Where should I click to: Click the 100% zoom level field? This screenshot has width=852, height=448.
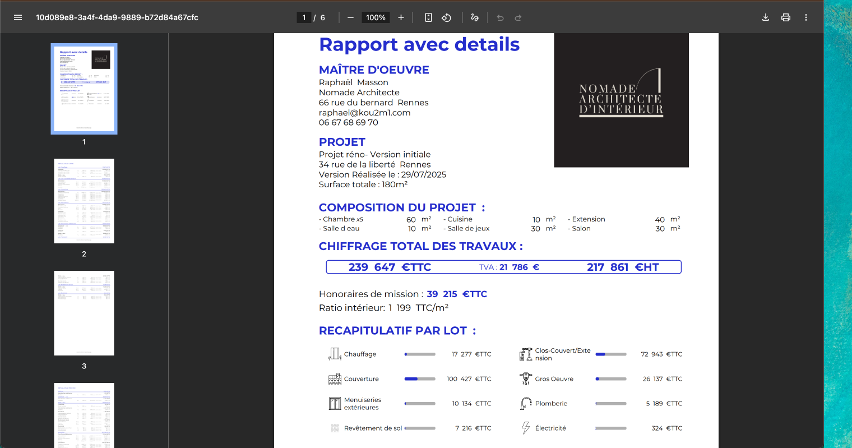click(376, 17)
